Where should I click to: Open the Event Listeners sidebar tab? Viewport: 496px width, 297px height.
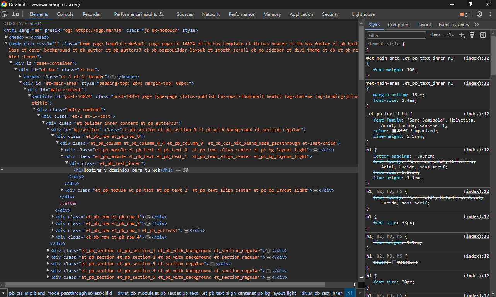coord(453,24)
